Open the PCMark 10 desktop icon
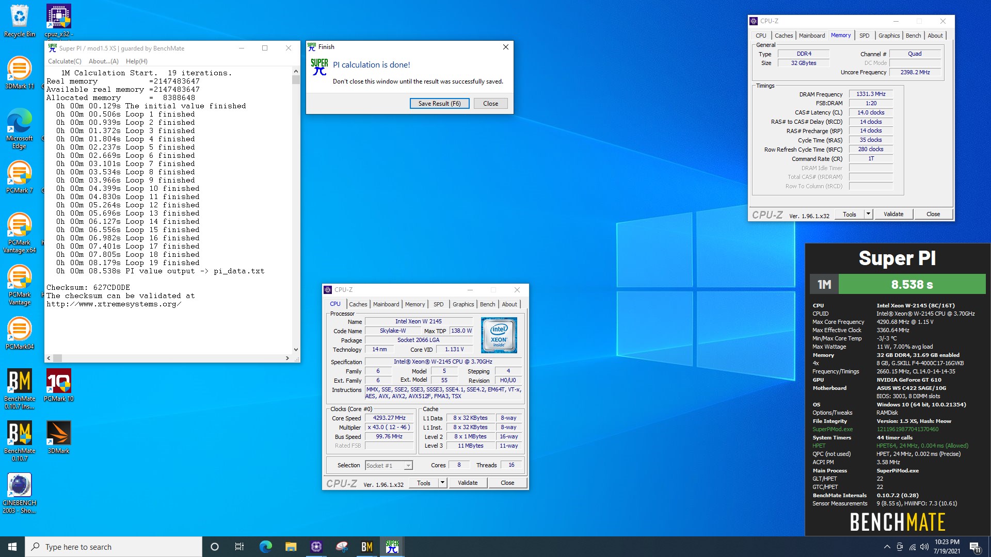 (x=58, y=385)
